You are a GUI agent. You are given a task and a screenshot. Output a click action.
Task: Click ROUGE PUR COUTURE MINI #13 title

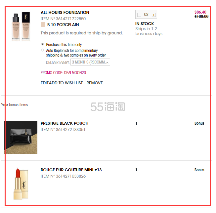coord(71,170)
